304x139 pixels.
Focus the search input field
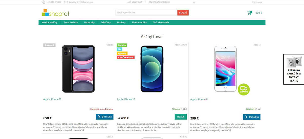pyautogui.click(x=146, y=13)
